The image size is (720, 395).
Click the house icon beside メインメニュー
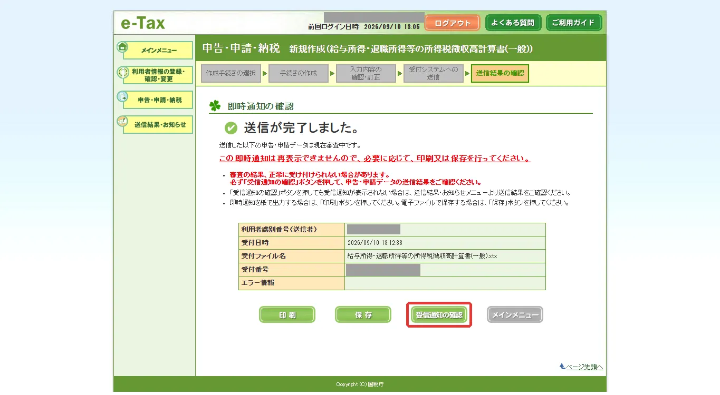click(122, 47)
